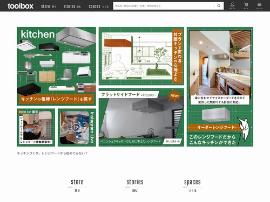Image resolution: width=270 pixels, height=202 pixels.
Task: Click the large stainless hood image
Action: coord(76,38)
